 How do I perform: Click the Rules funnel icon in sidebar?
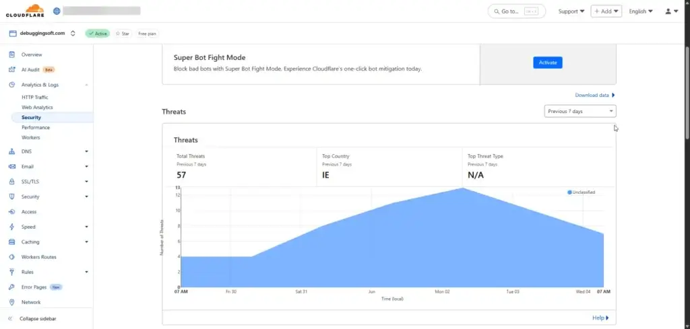pos(12,272)
